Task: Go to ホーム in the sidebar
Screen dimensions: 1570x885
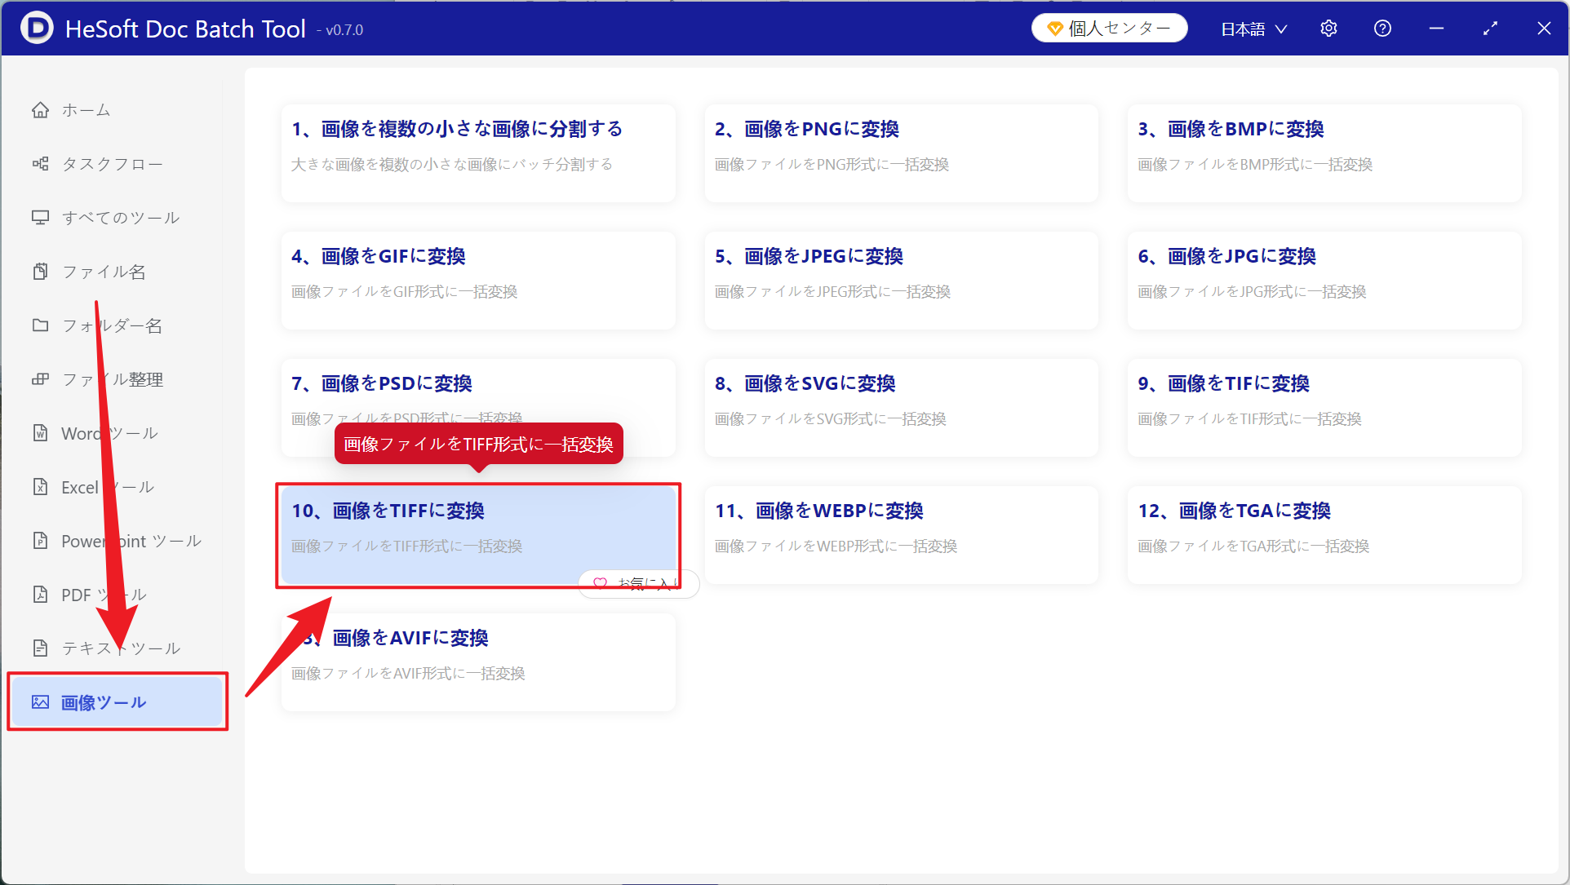Action: pyautogui.click(x=117, y=110)
